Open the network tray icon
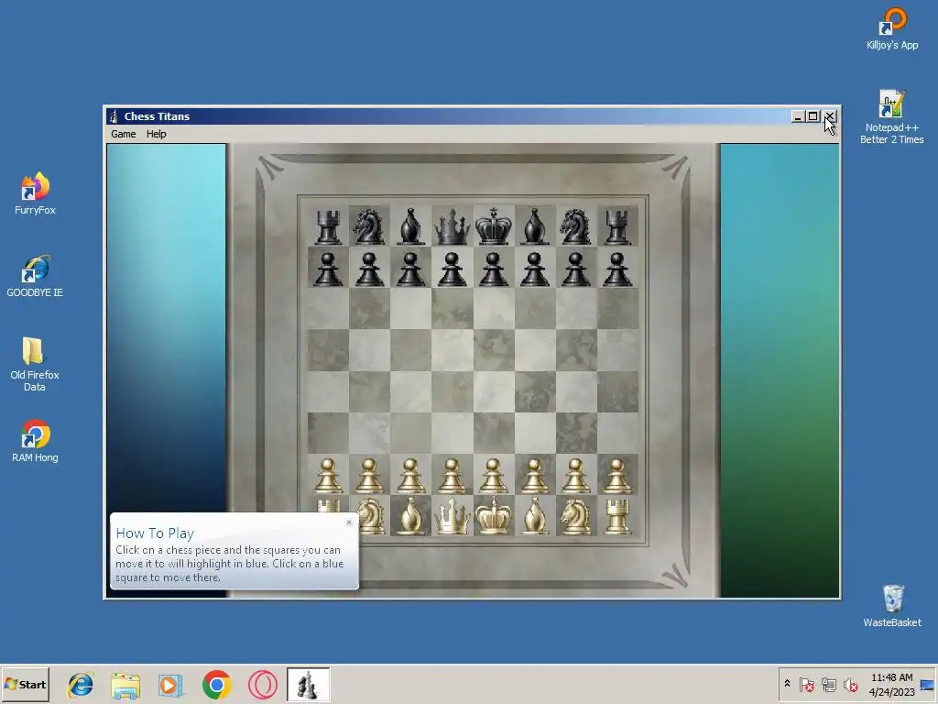 click(x=828, y=684)
